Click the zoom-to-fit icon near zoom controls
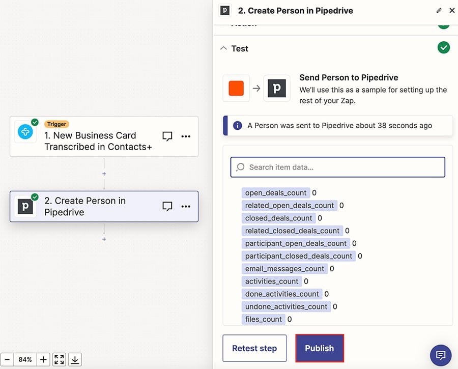The image size is (458, 369). point(59,359)
